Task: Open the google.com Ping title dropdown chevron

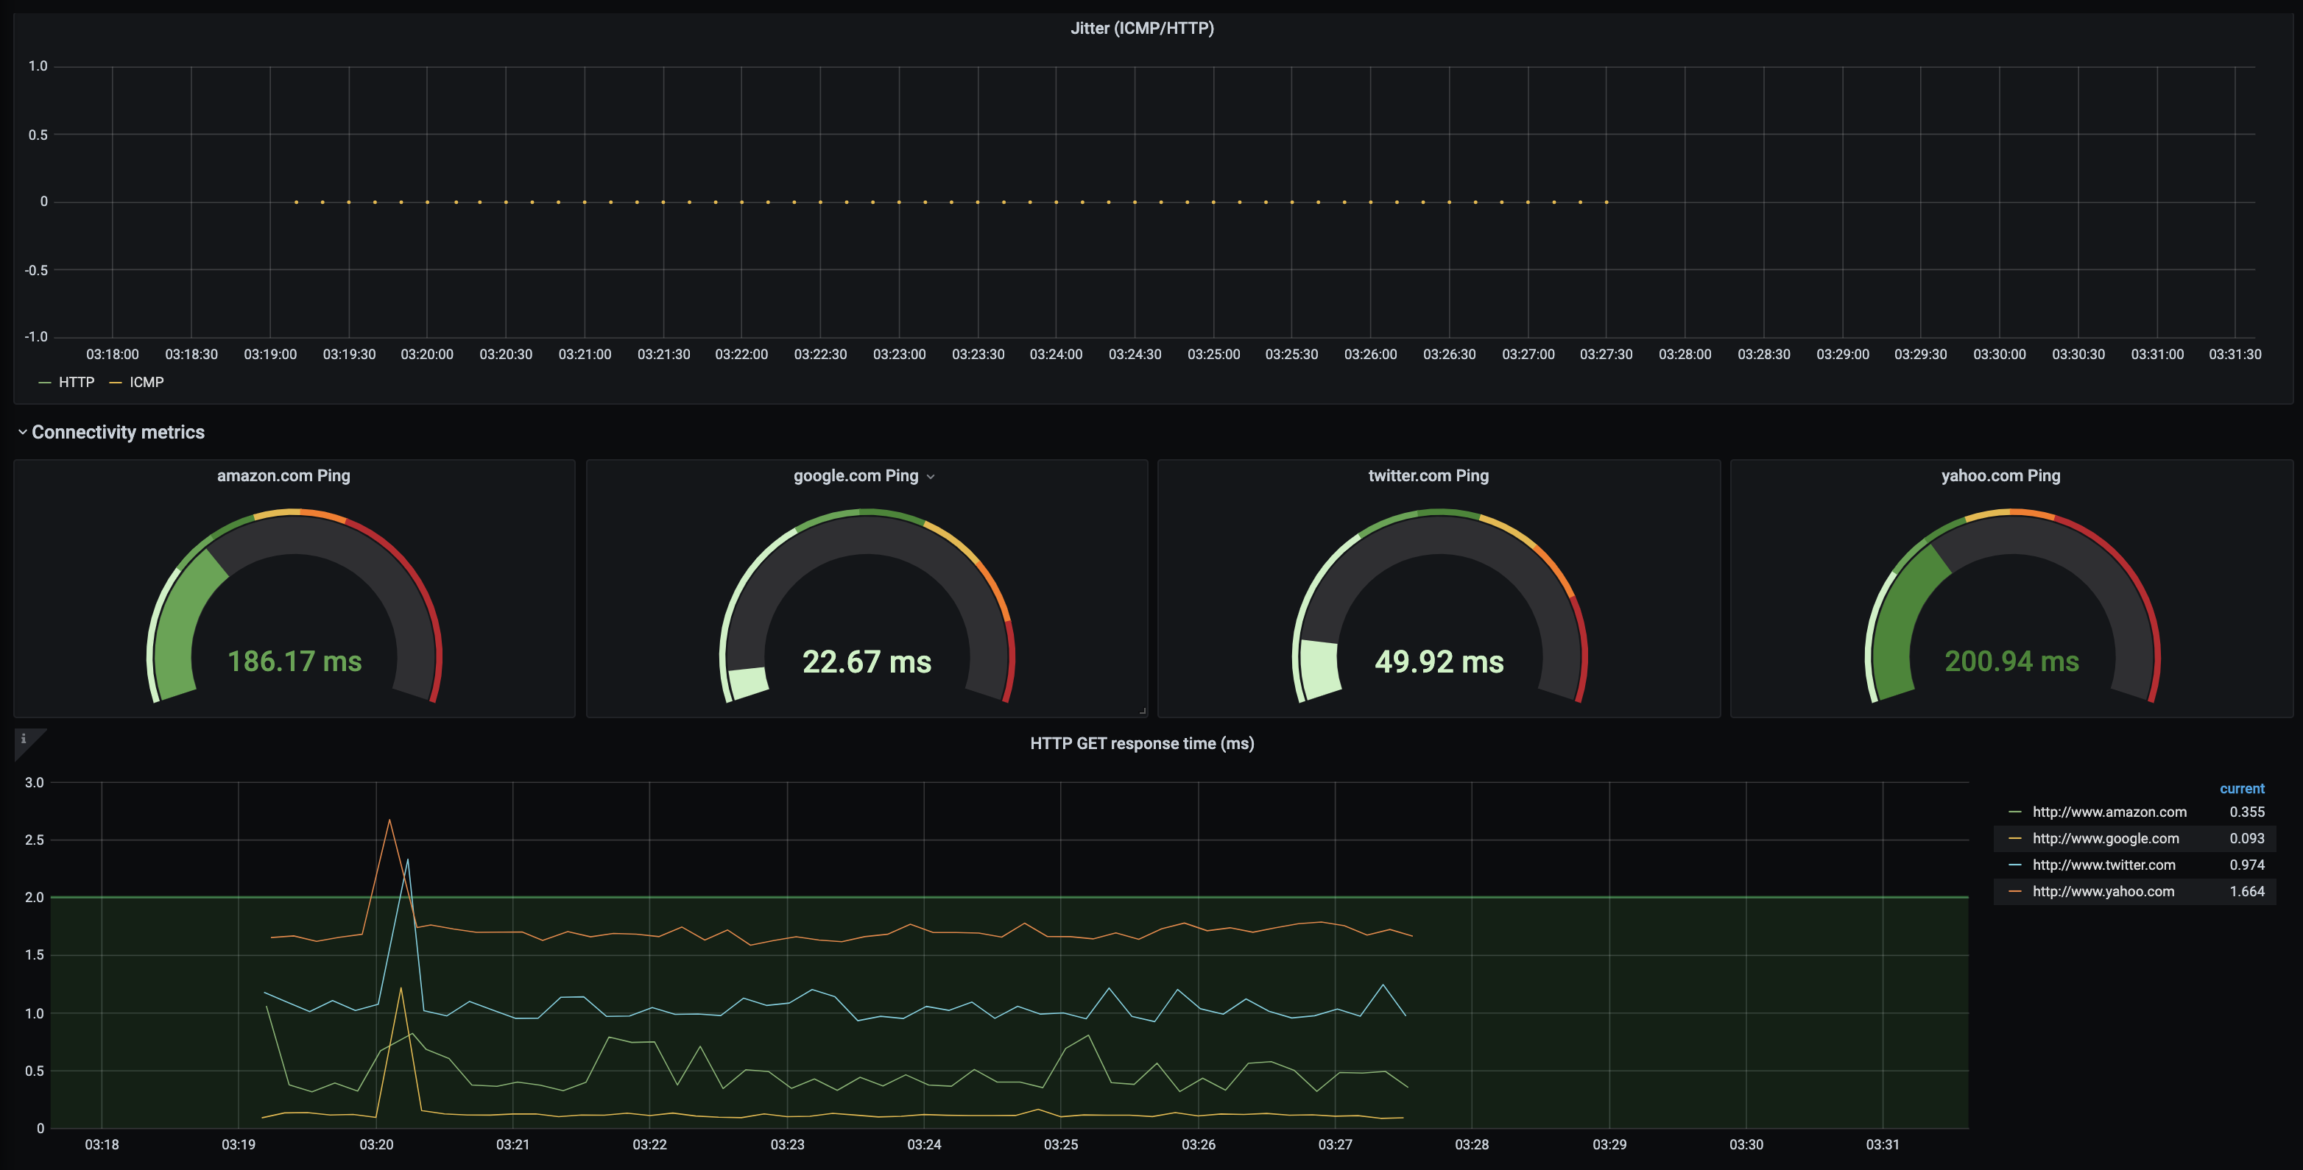Action: click(x=931, y=478)
